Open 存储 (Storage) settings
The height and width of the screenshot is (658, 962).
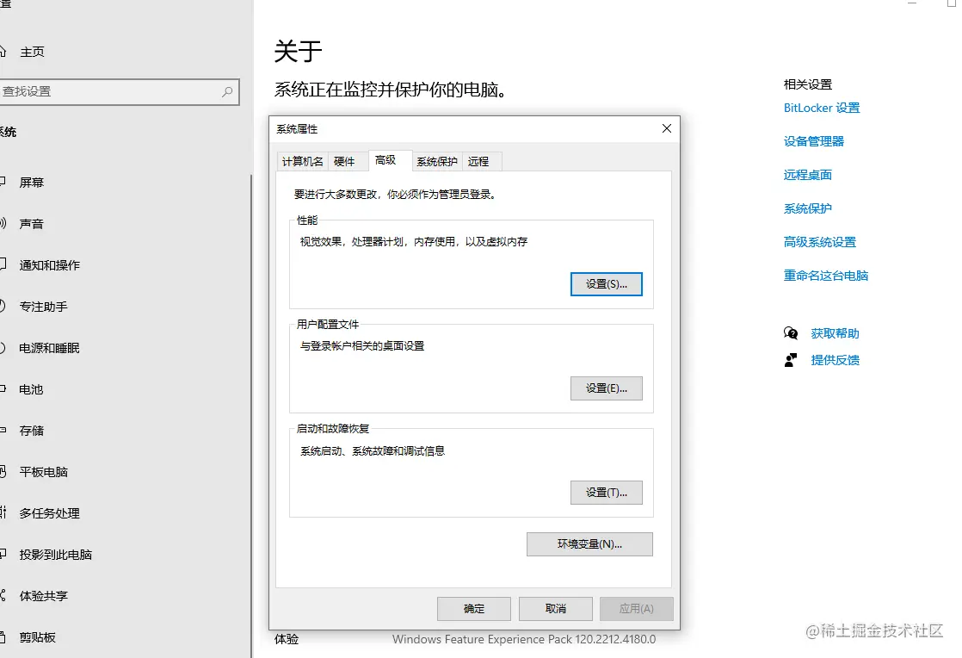31,430
